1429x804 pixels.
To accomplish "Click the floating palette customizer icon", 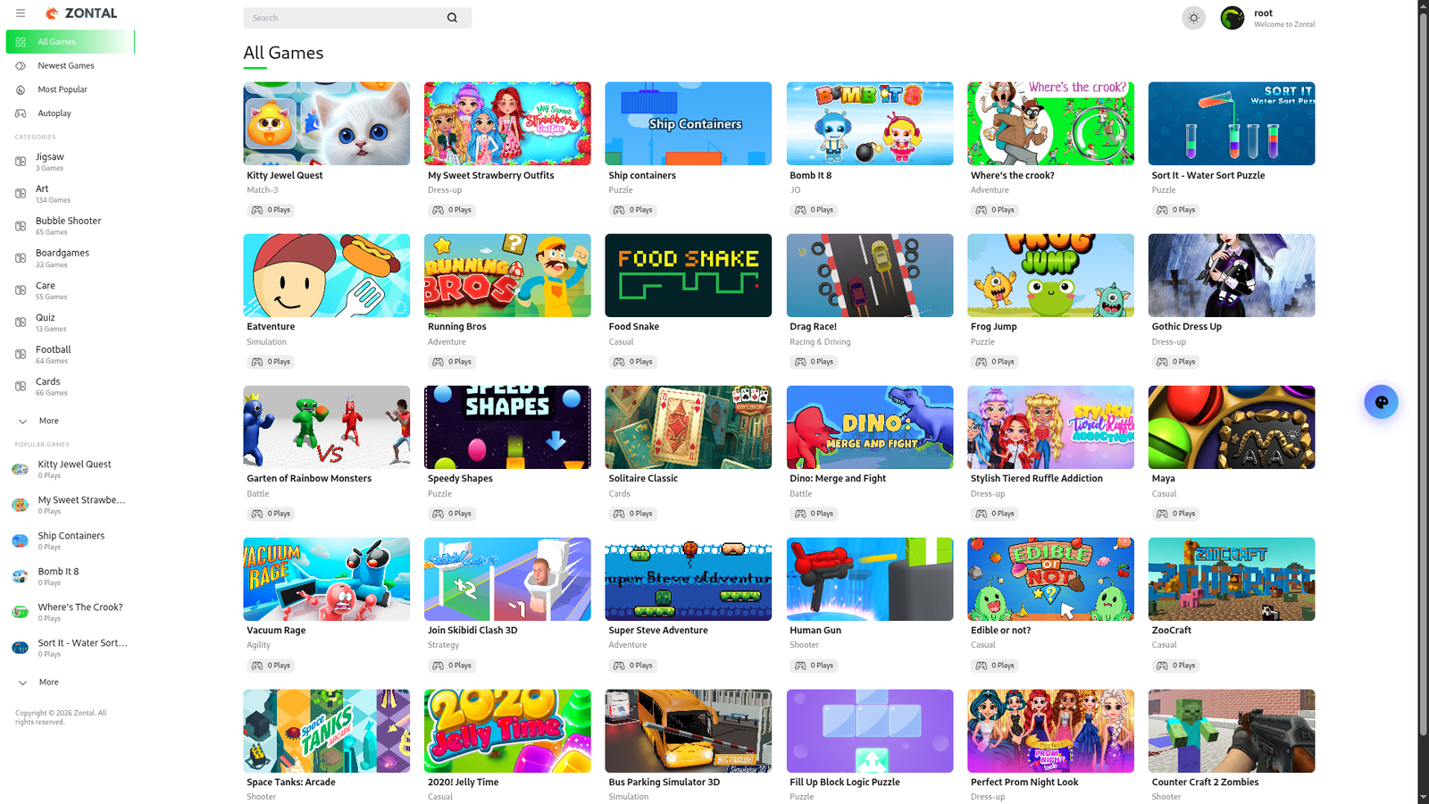I will (x=1381, y=402).
